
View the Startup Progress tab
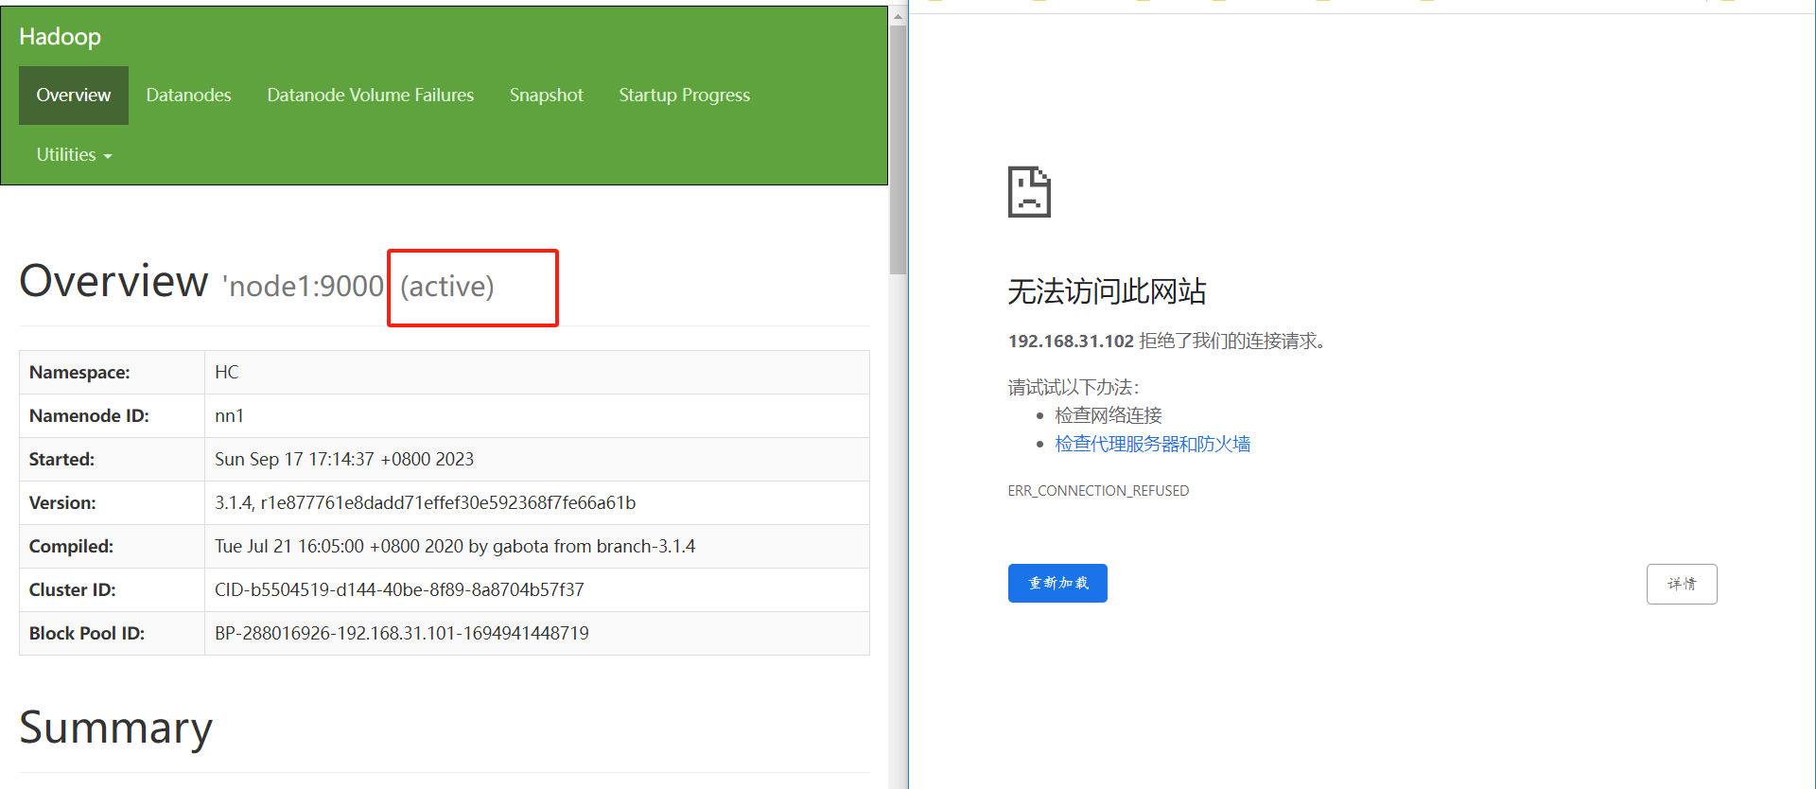[684, 96]
